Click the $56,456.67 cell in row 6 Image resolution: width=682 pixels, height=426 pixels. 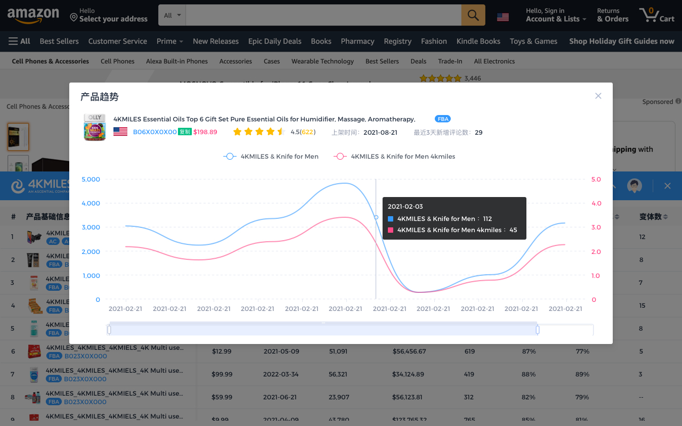409,351
